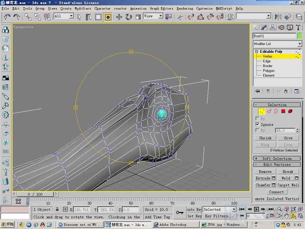Screen dimensions: 305x229
Task: Click the Connect button
Action: tap(276, 192)
